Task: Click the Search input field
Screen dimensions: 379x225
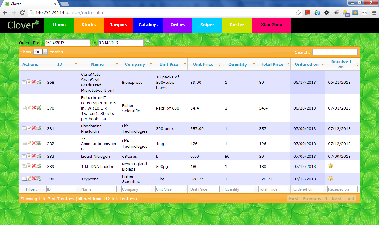Action: [x=335, y=52]
